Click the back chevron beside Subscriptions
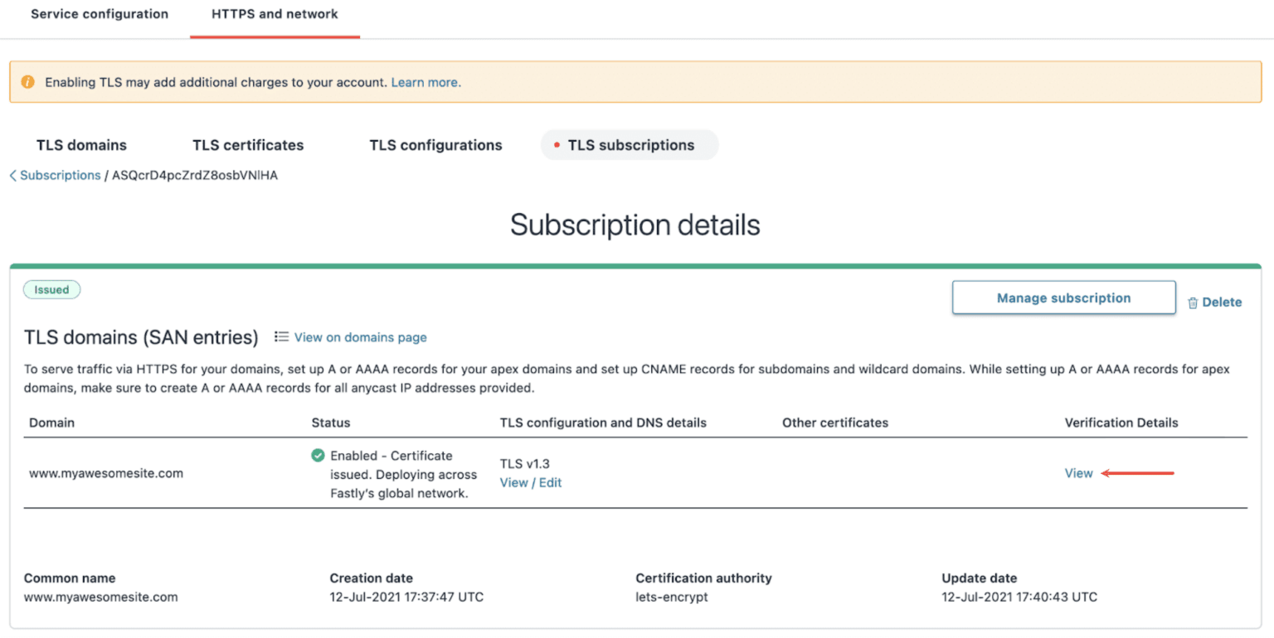Image resolution: width=1274 pixels, height=638 pixels. 12,176
